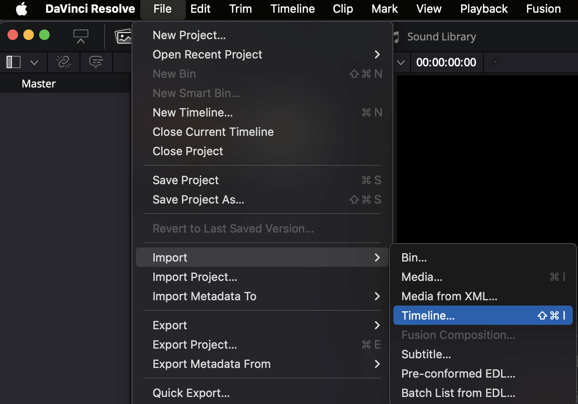
Task: Open the layout options chevron beside the sidebar icon
Action: [34, 63]
